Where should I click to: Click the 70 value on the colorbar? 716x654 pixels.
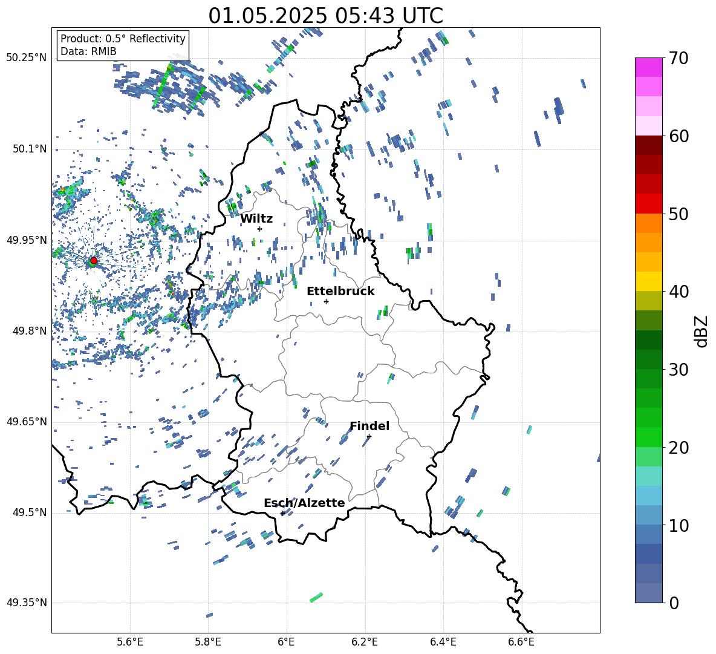[x=679, y=58]
